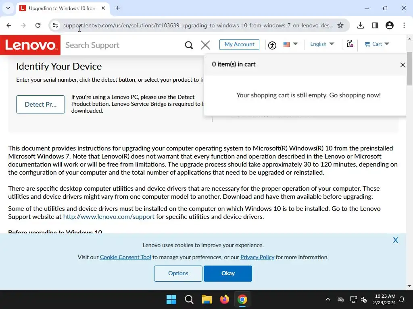This screenshot has height=309, width=413.
Task: Close the Upgrading to Windows 10 tab
Action: click(103, 8)
